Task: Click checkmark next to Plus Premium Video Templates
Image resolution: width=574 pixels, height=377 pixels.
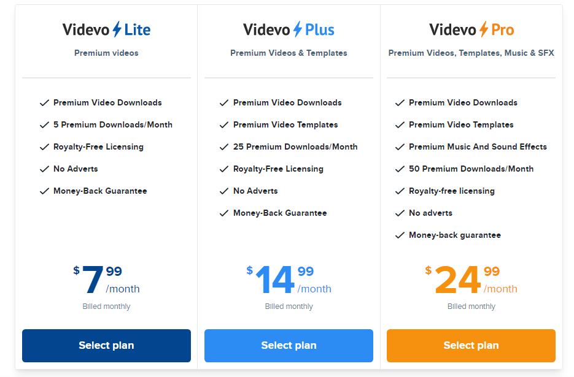Action: point(224,125)
